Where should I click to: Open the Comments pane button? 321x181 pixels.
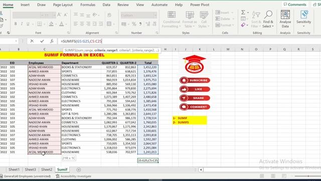click(295, 5)
